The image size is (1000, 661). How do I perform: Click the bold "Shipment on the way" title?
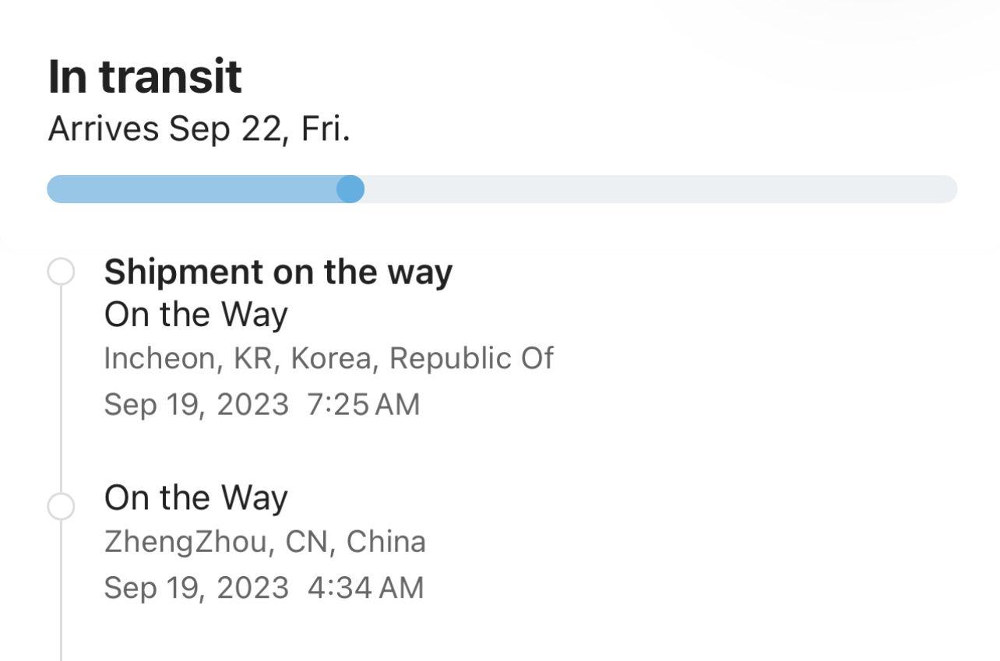pos(278,272)
